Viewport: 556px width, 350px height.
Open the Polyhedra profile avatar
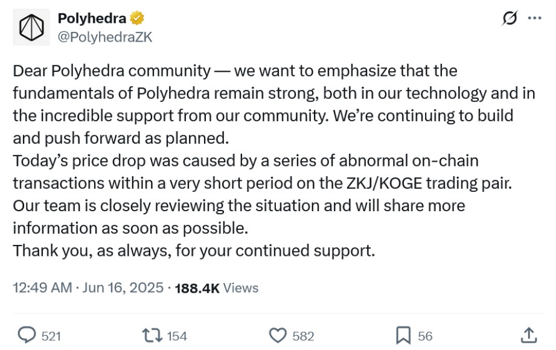[x=31, y=27]
